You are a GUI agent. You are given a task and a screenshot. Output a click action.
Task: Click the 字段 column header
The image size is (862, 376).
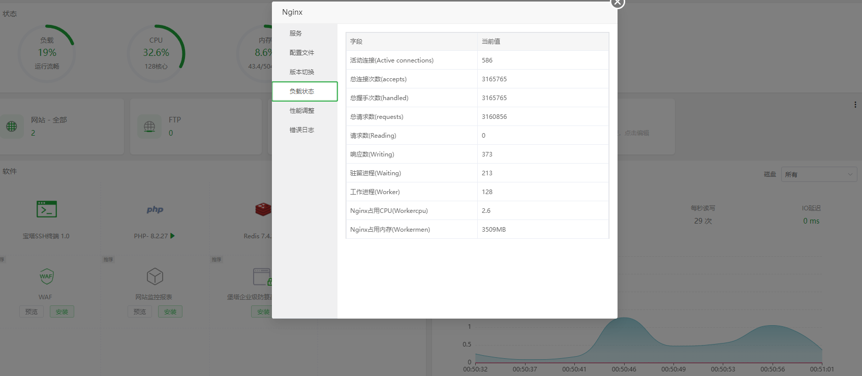[x=356, y=42]
